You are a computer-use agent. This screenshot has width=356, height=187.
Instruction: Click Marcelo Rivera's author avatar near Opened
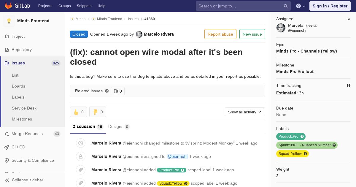coord(139,34)
